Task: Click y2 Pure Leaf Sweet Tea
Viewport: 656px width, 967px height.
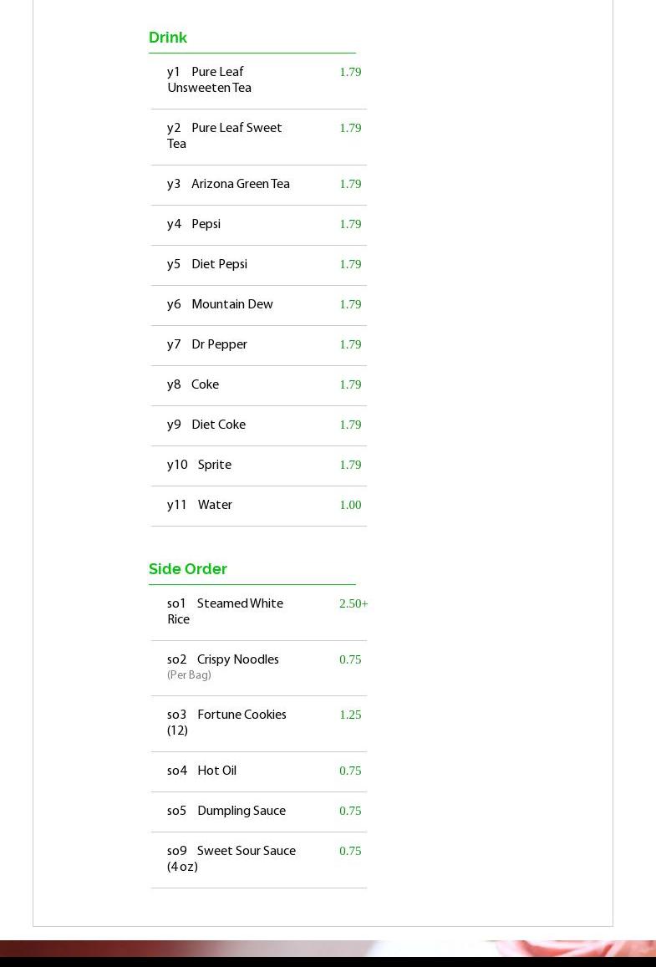Action: pos(224,136)
